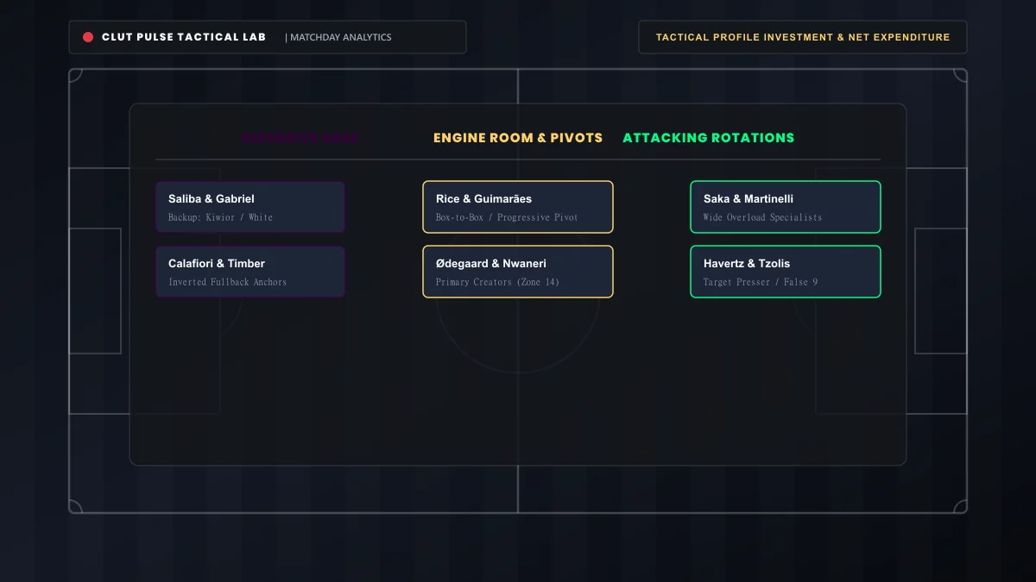Open the Saliba & Gabriel card
This screenshot has width=1036, height=582.
(x=250, y=207)
